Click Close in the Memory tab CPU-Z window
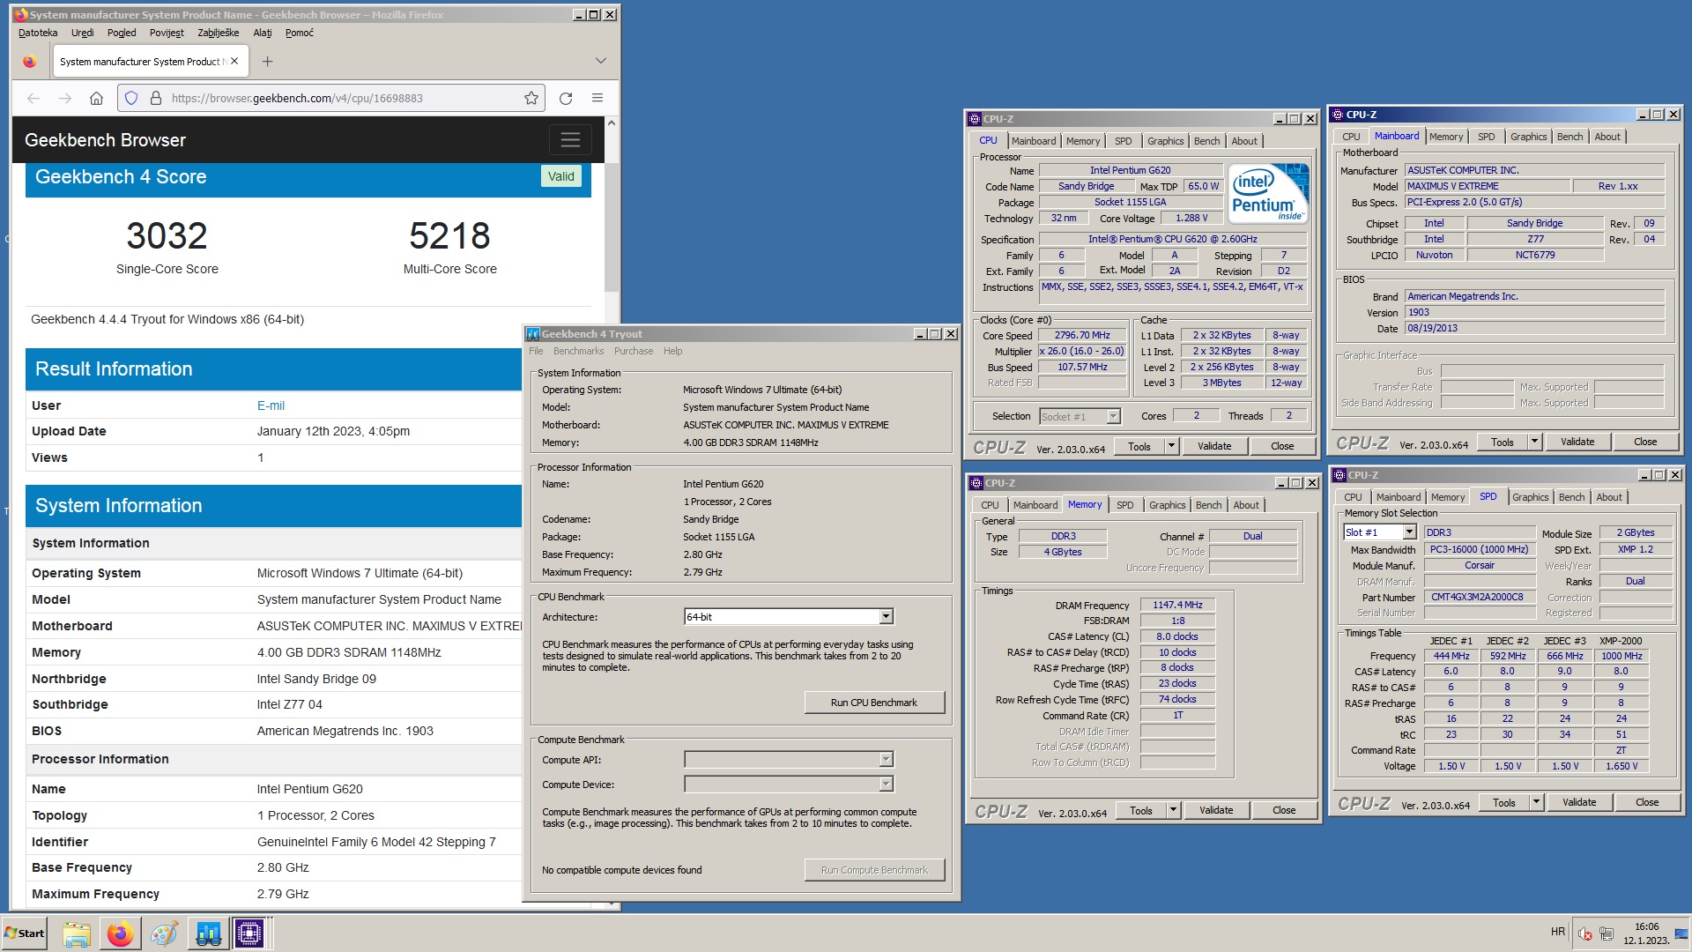The height and width of the screenshot is (952, 1692). click(1284, 811)
